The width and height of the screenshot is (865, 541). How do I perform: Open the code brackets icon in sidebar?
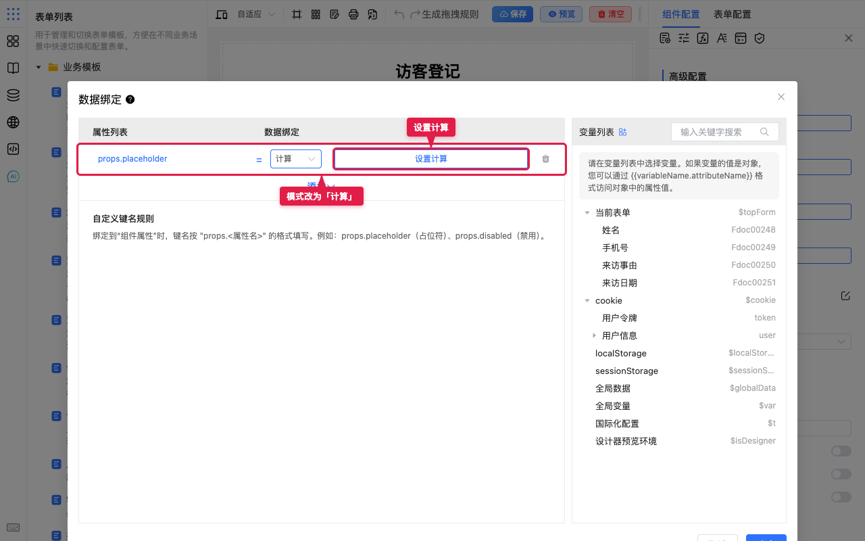pos(13,149)
